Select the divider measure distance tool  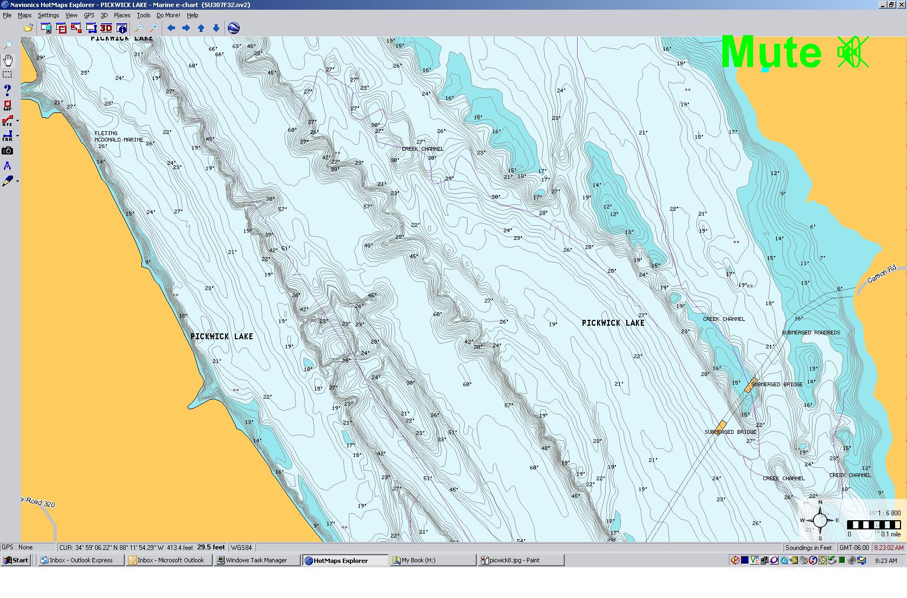click(x=8, y=166)
